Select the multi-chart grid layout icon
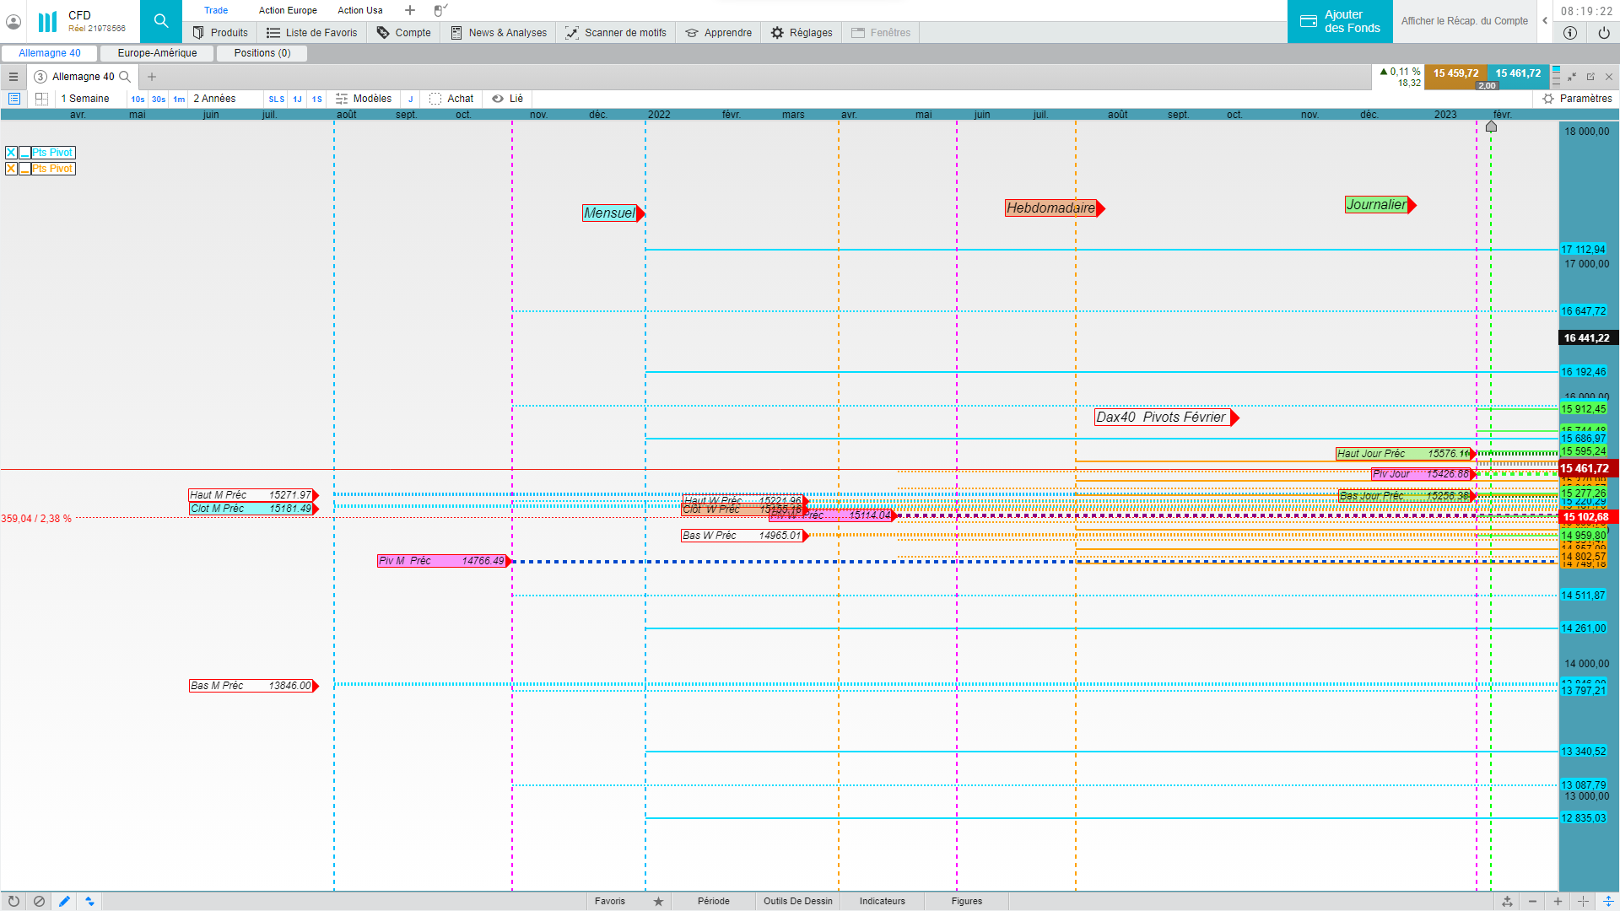 pyautogui.click(x=41, y=99)
